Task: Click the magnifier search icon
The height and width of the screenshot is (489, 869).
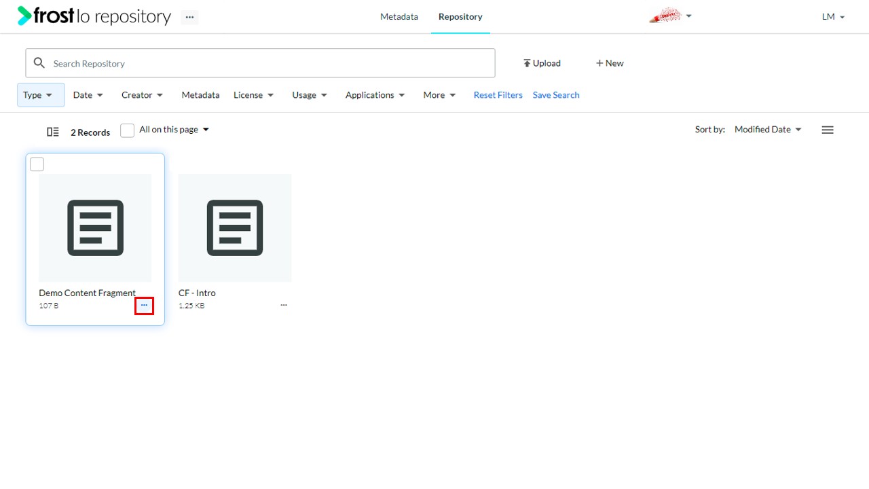Action: coord(39,63)
